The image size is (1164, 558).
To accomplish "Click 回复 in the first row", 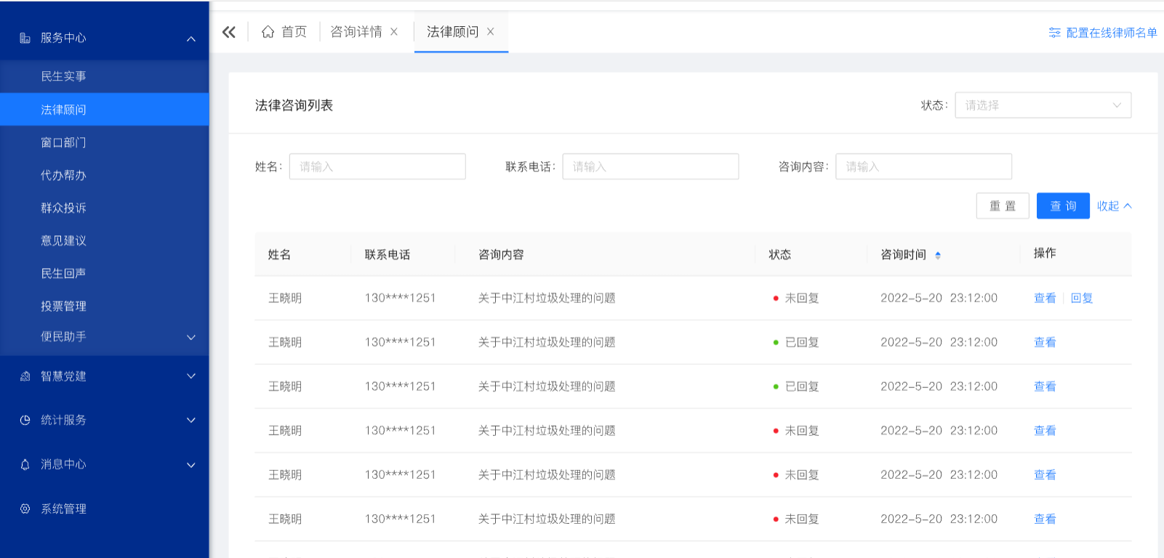I will [1082, 298].
